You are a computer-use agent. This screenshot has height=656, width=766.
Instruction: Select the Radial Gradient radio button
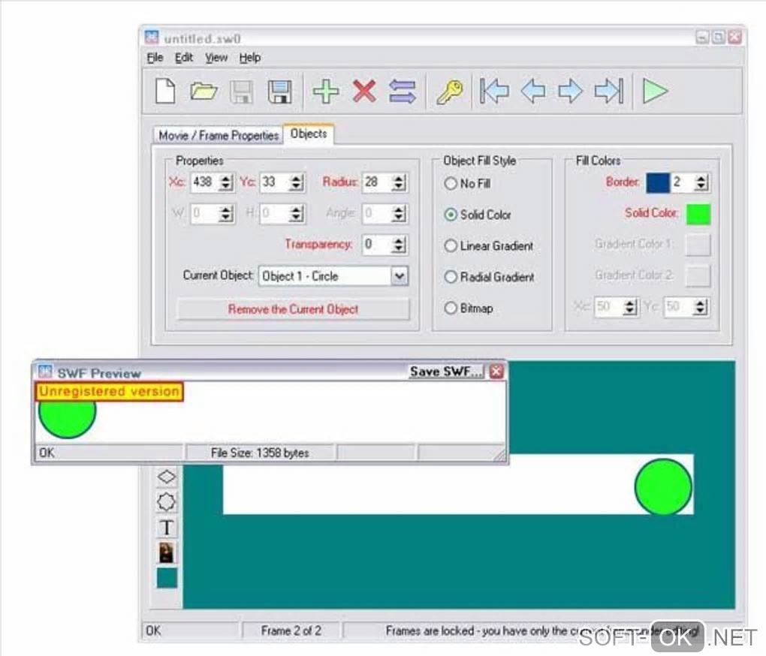450,277
